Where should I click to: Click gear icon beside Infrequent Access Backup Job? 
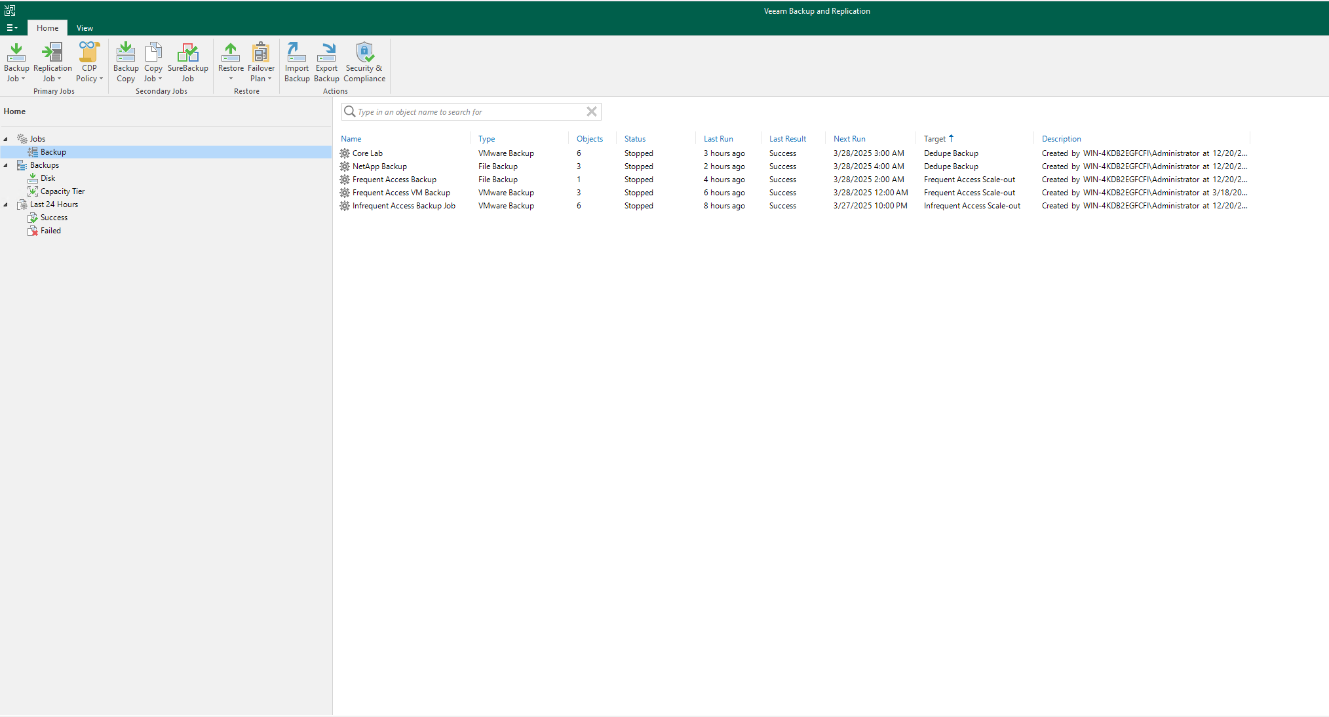pos(345,206)
